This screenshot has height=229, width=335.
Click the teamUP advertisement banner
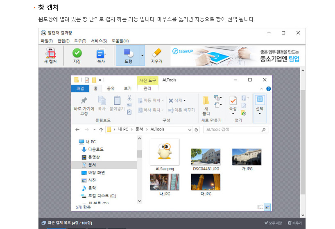pyautogui.click(x=238, y=56)
